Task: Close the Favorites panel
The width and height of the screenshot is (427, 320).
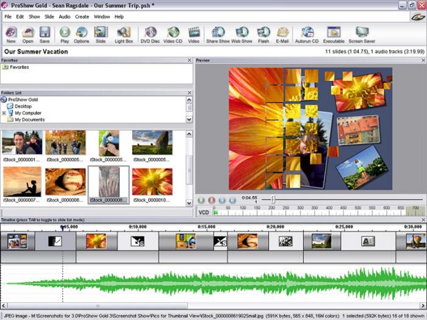Action: [189, 61]
